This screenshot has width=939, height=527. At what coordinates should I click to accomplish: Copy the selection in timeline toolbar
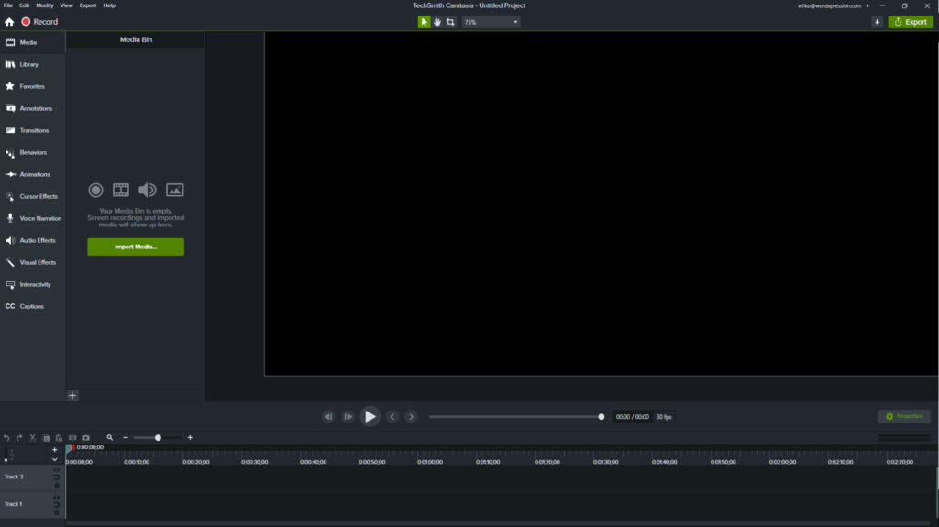pos(46,438)
